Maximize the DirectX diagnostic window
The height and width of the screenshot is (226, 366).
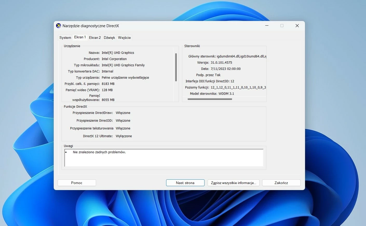[282, 26]
